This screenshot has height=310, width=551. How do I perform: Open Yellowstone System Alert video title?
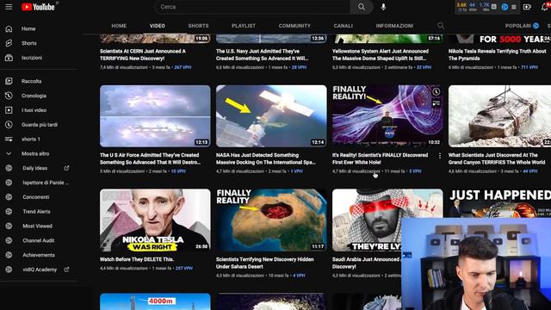coord(381,55)
